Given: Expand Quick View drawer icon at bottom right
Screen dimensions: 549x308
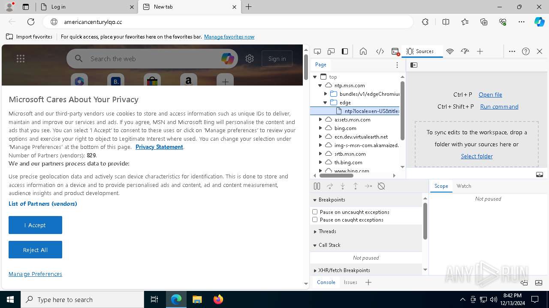Looking at the screenshot, I should tap(539, 283).
